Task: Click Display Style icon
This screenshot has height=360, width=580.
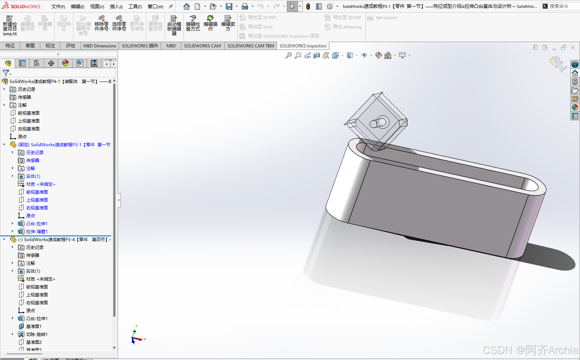Action: click(350, 55)
